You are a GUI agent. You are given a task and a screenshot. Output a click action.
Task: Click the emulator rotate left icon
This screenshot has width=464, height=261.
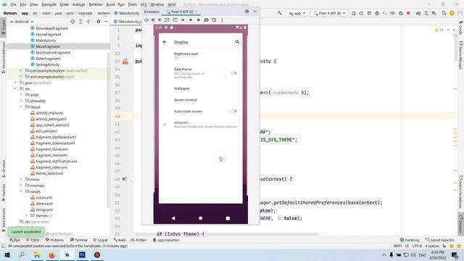167,20
